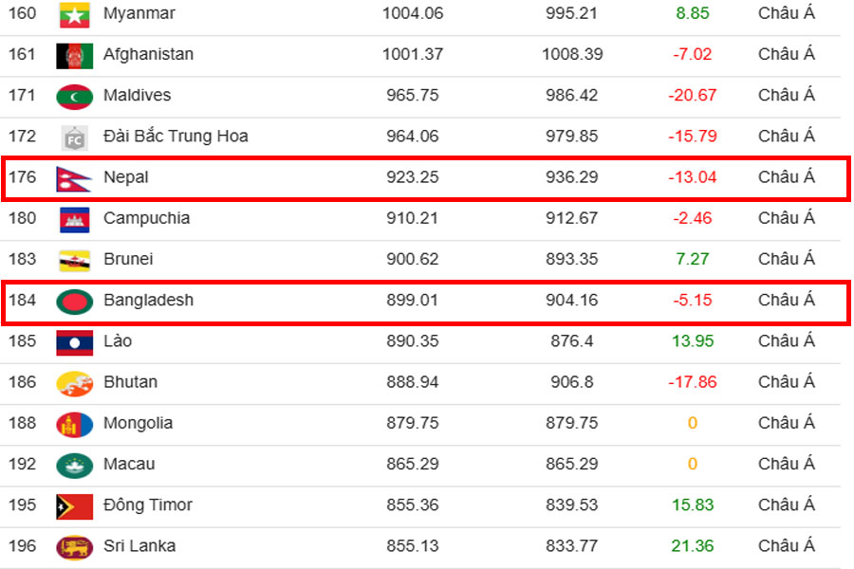The image size is (854, 569).
Task: Click the Brunei flag icon
Action: (x=74, y=260)
